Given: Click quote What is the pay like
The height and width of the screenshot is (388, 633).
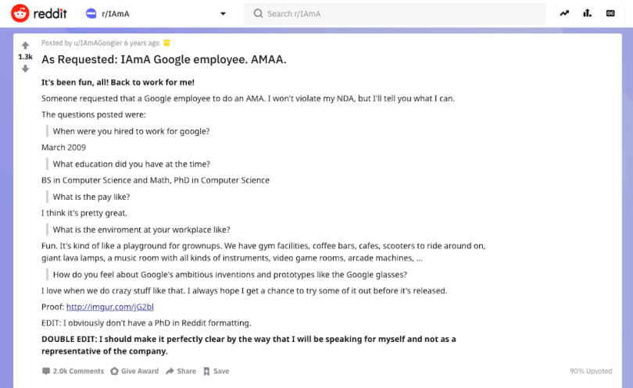Looking at the screenshot, I should 91,197.
